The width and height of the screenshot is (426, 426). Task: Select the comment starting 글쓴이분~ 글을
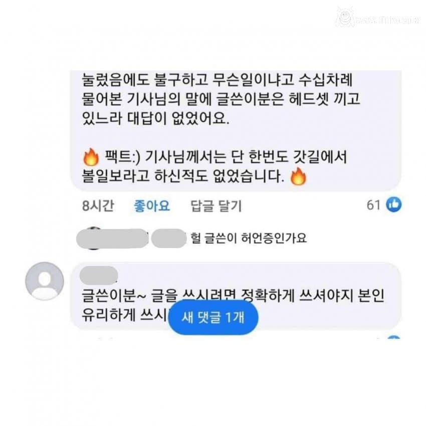point(236,296)
